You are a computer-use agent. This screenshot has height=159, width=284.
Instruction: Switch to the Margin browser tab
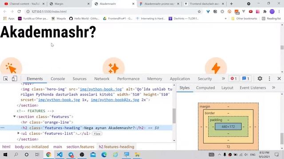(70, 4)
